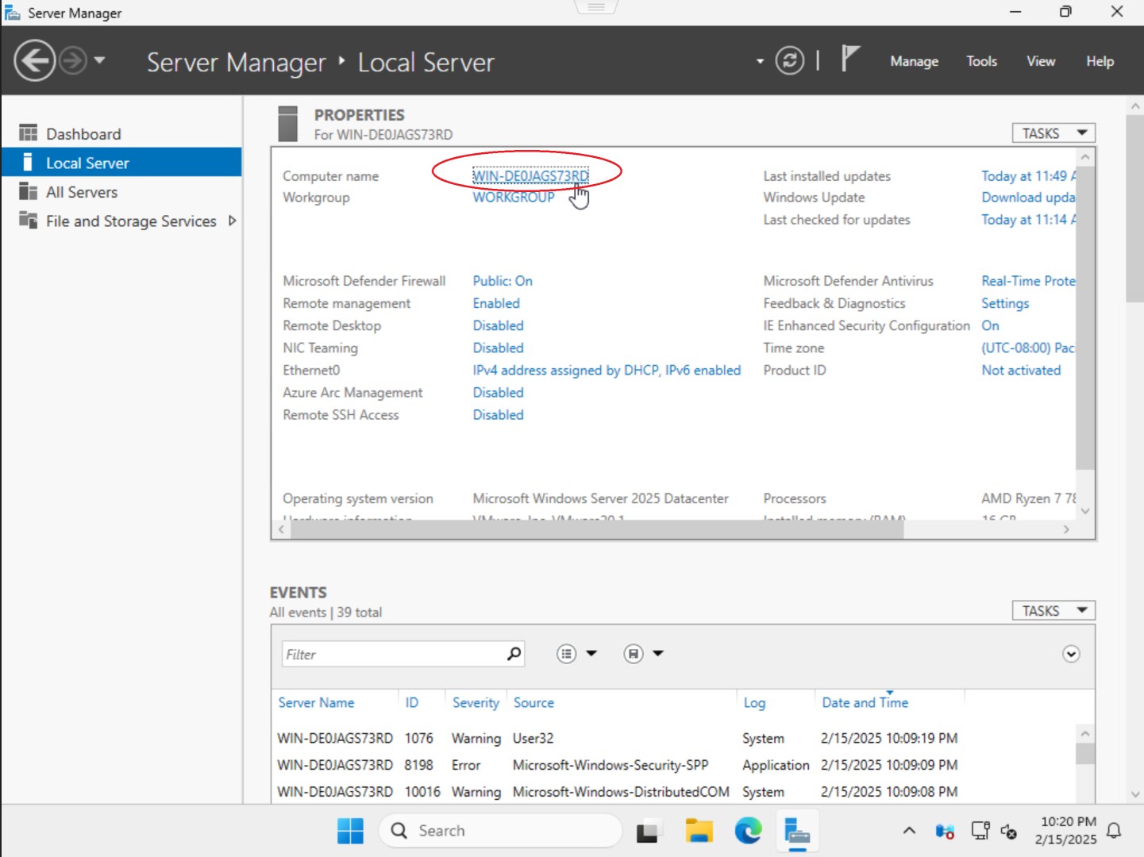The width and height of the screenshot is (1144, 857).
Task: Click the All Servers sidebar icon
Action: tap(29, 191)
